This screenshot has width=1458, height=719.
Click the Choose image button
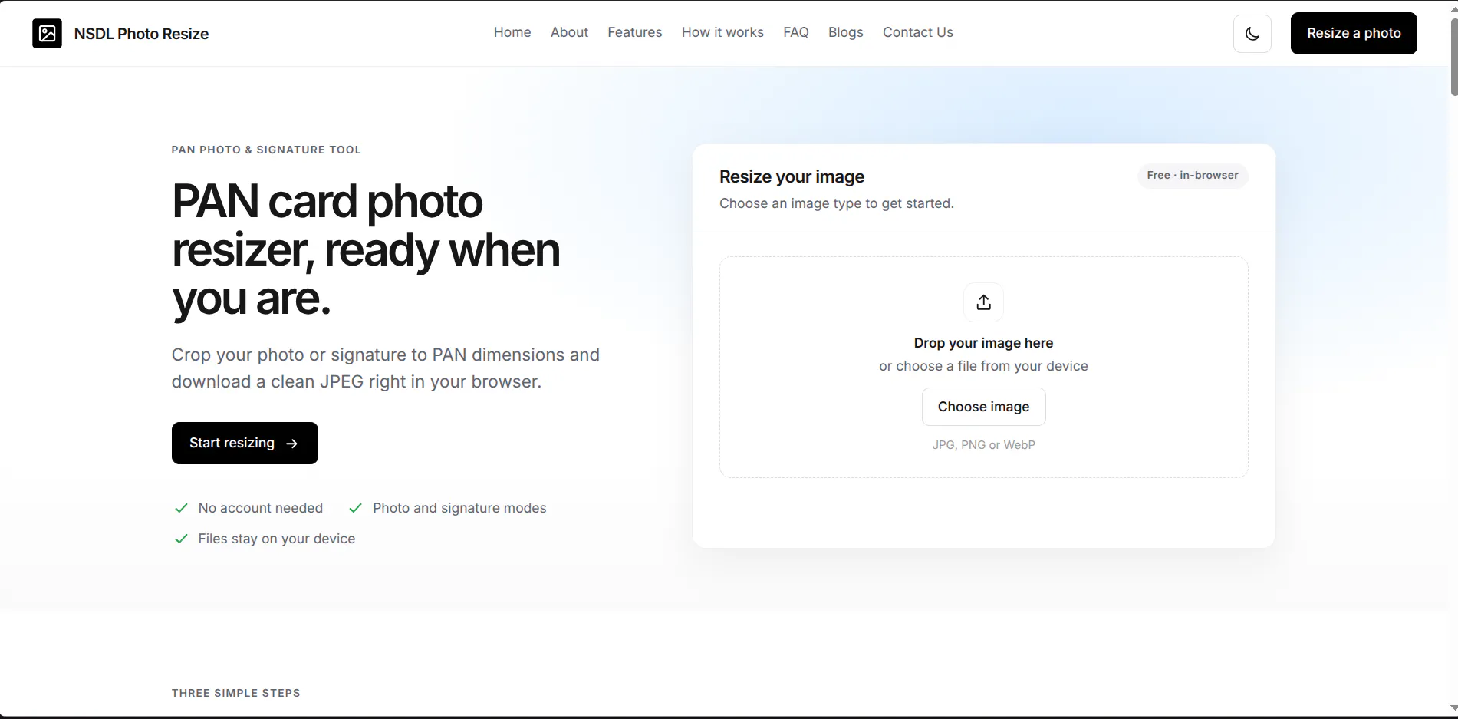point(983,407)
